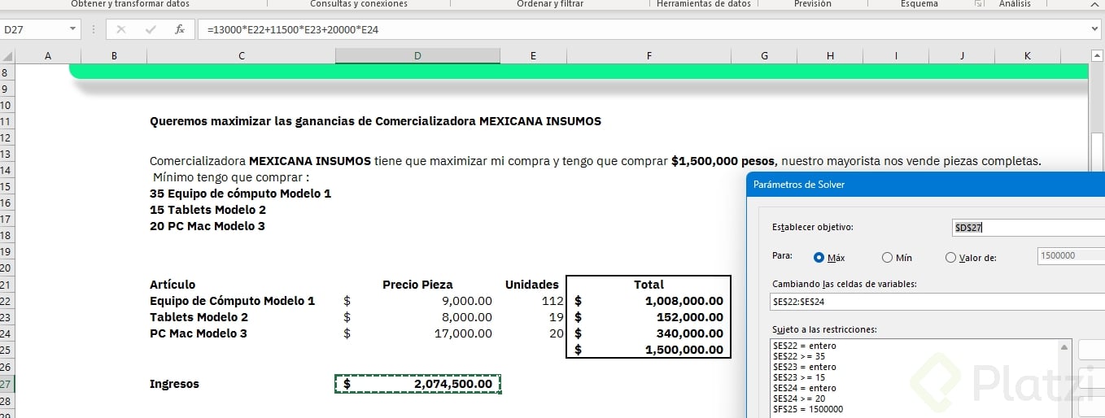Open the Name Box dropdown arrow

coord(73,29)
